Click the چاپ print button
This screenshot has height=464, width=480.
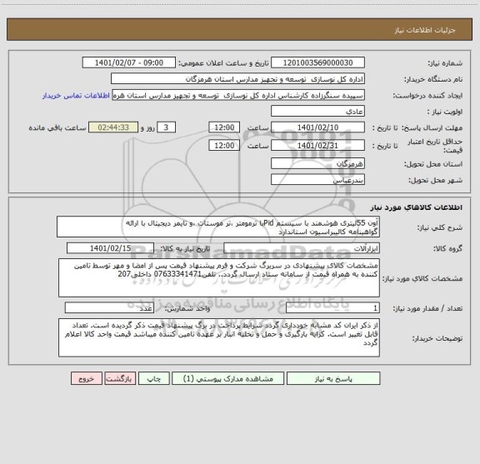click(153, 378)
